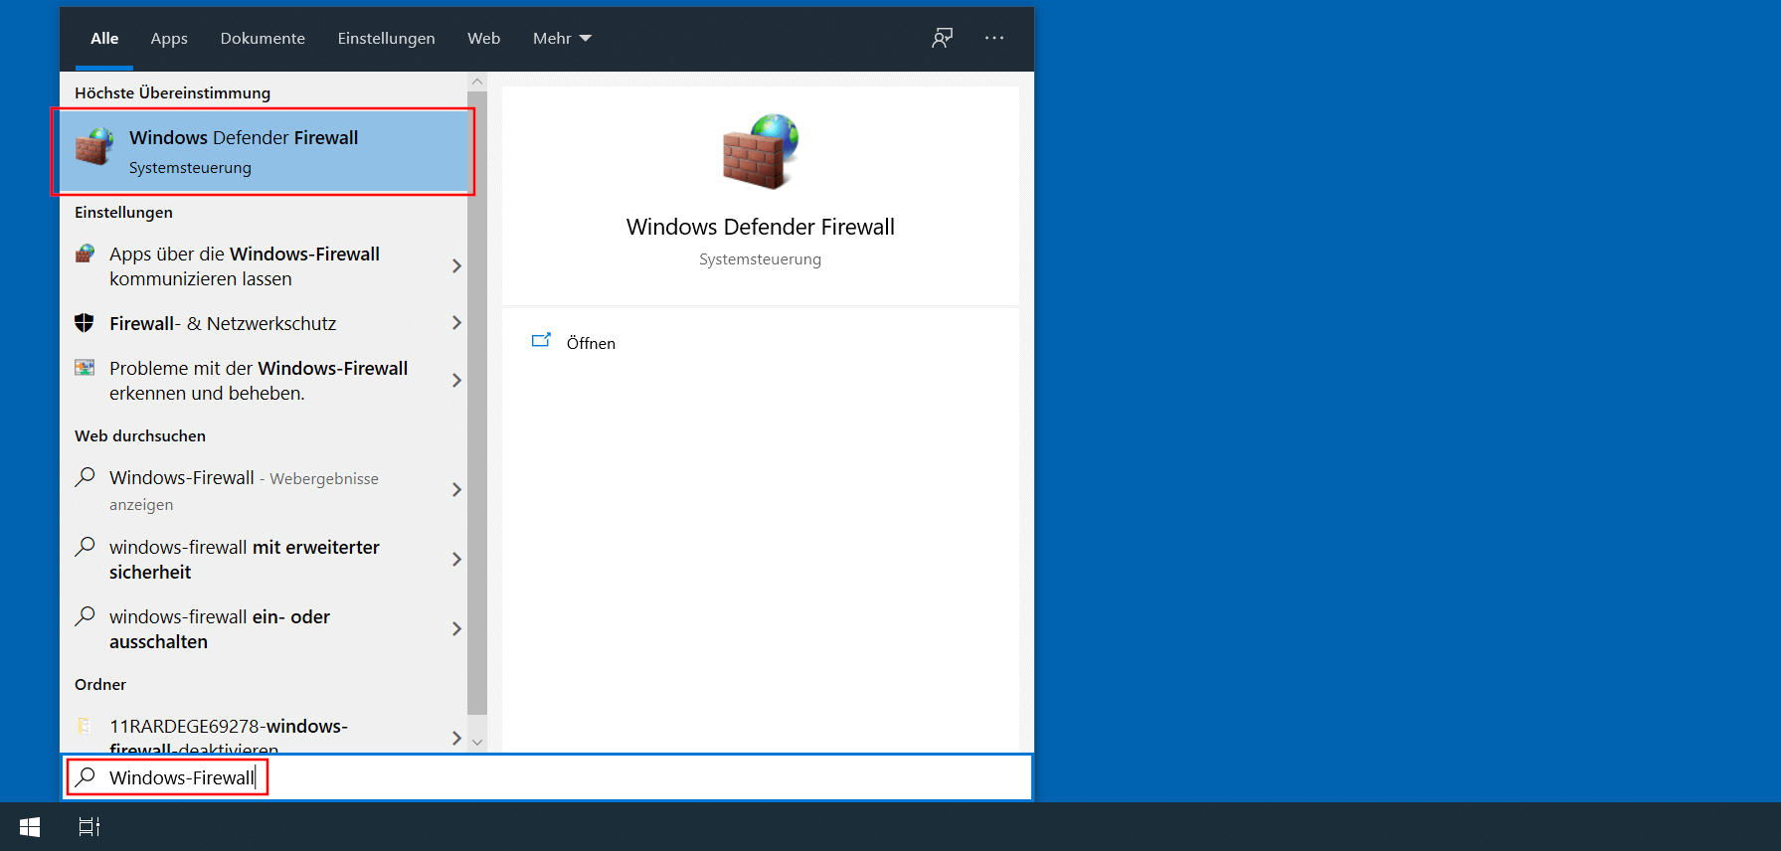Open Windows Defender Firewall best match
The height and width of the screenshot is (851, 1781).
click(264, 151)
